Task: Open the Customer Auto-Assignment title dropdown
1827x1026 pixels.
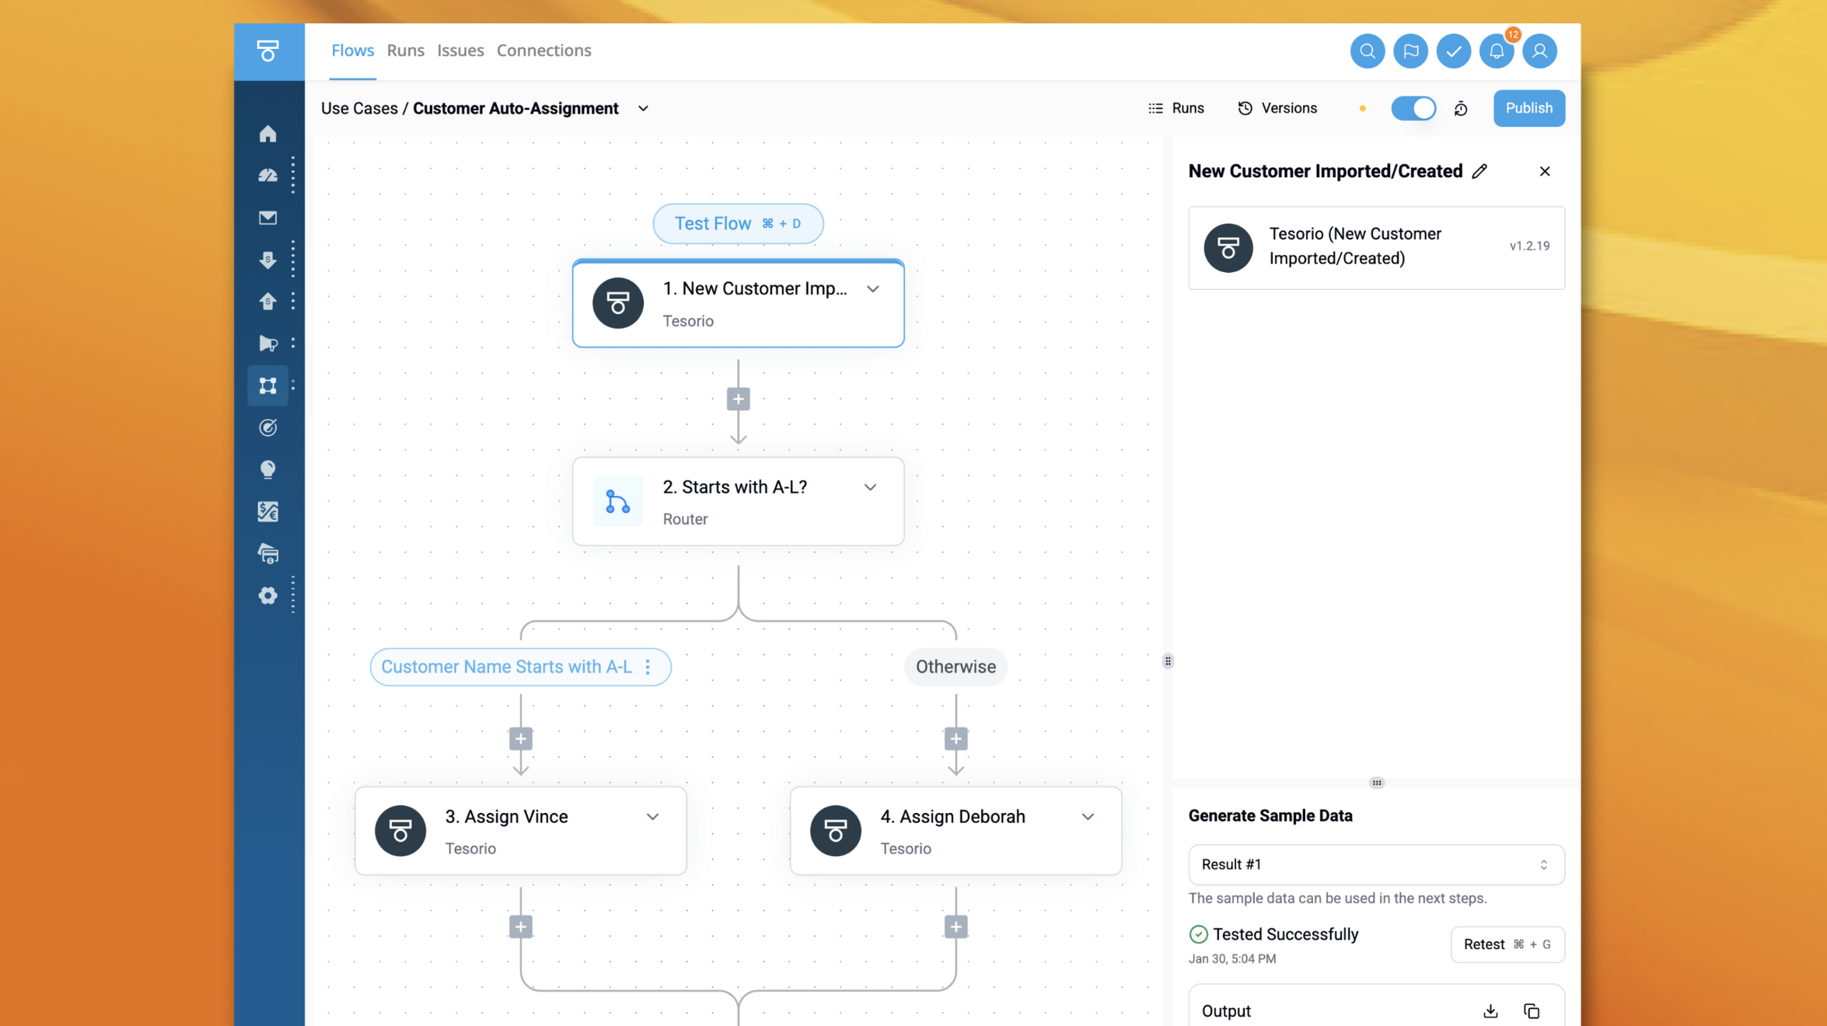Action: pyautogui.click(x=643, y=109)
